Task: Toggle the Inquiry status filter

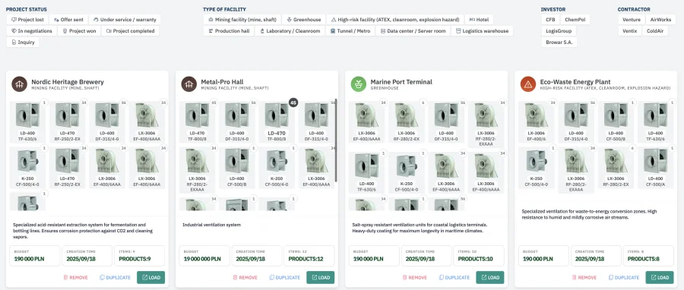Action: click(23, 43)
